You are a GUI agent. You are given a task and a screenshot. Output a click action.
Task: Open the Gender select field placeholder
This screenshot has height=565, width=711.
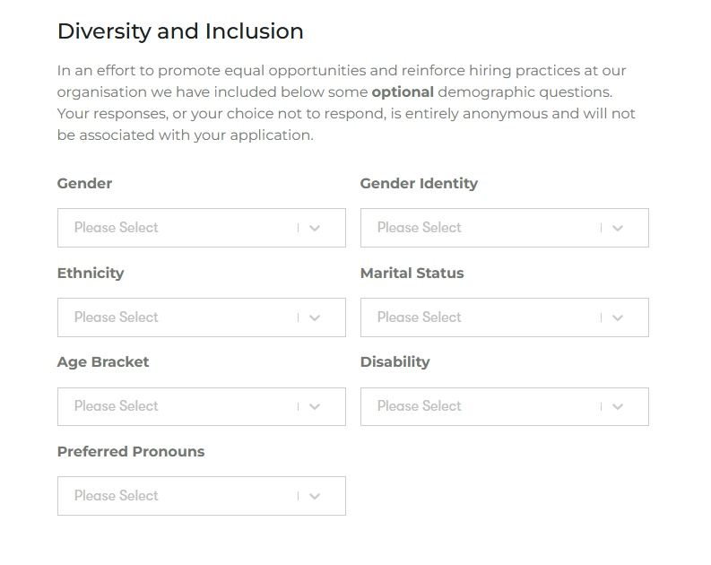tap(117, 228)
